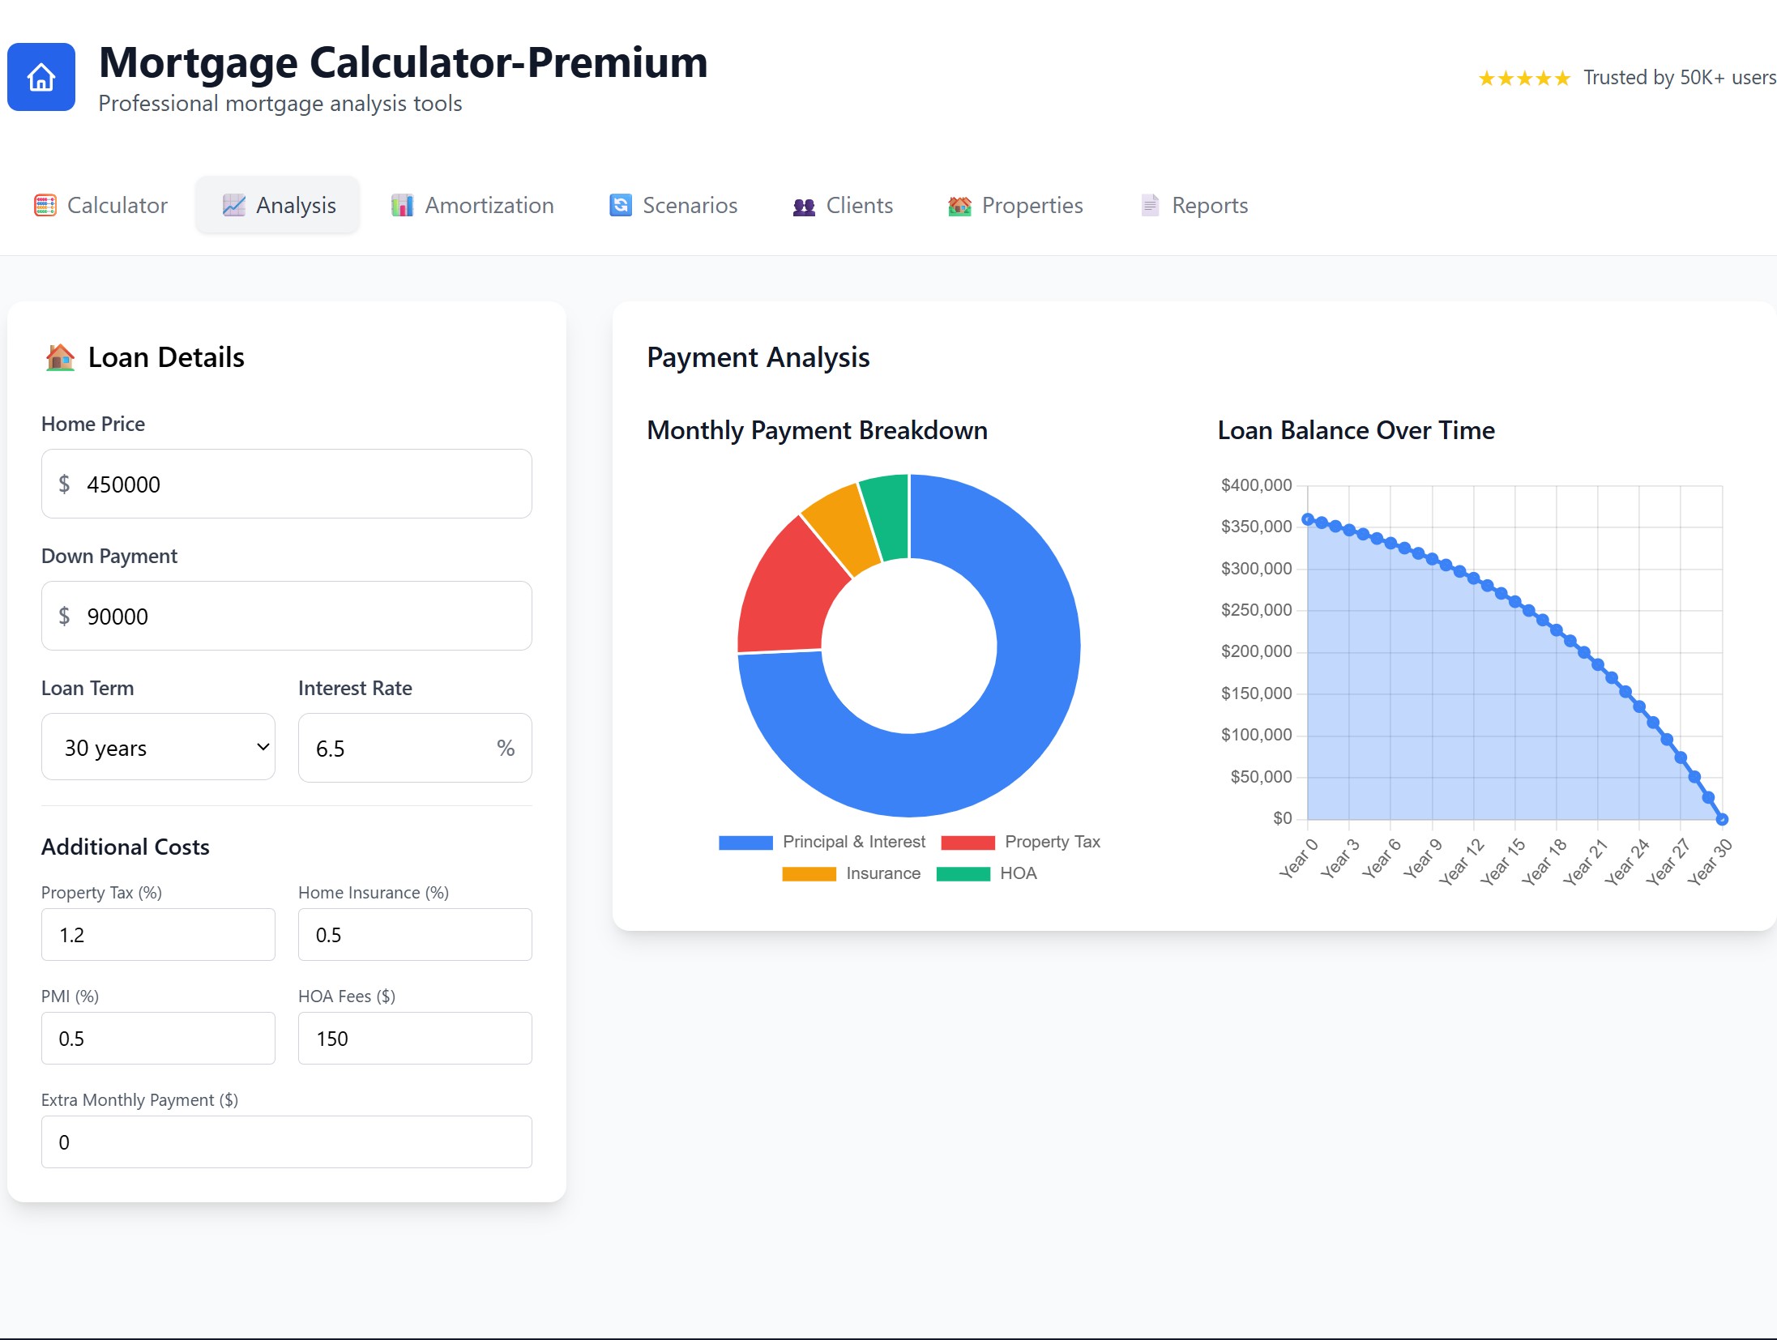Click the Year 30 data point on balance chart
The height and width of the screenshot is (1340, 1777).
point(1721,818)
